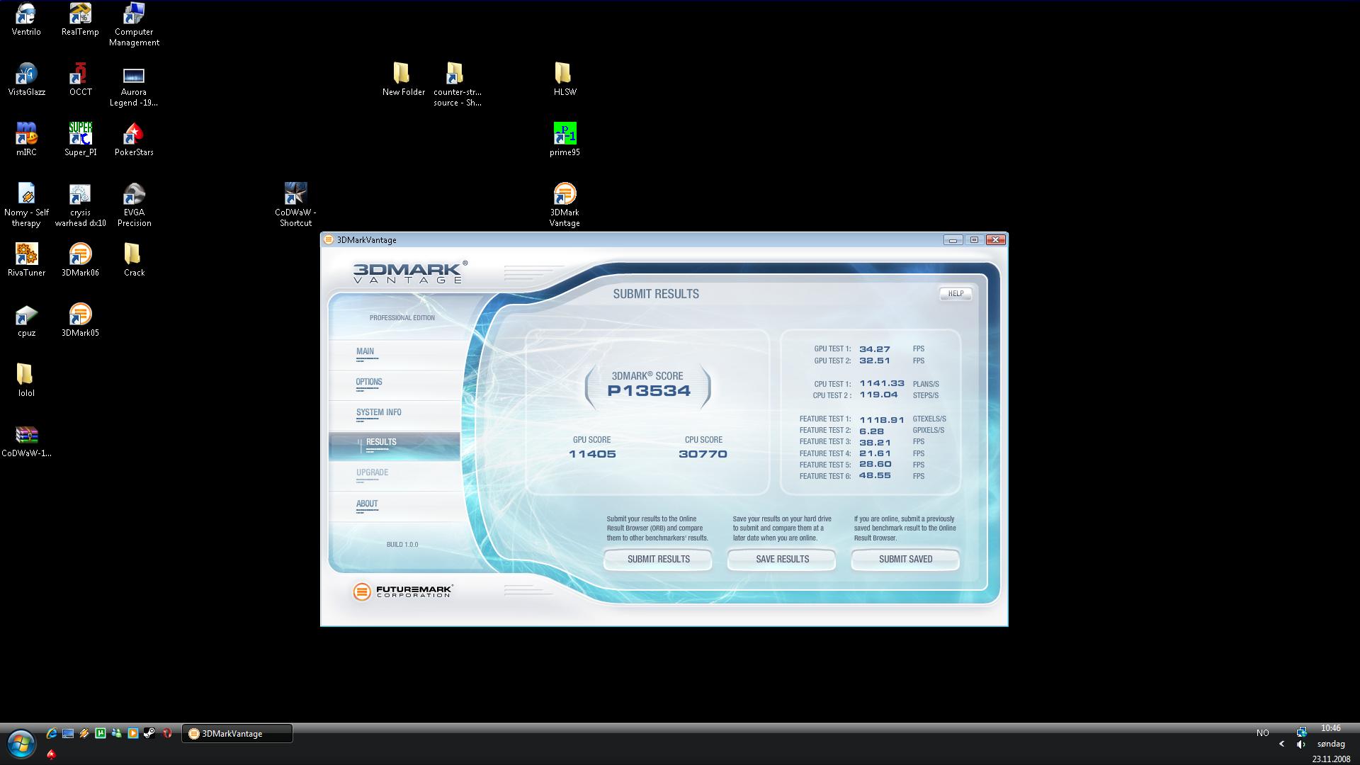Click the CPU score value 30770
Screen dimensions: 1360x765
click(x=703, y=454)
